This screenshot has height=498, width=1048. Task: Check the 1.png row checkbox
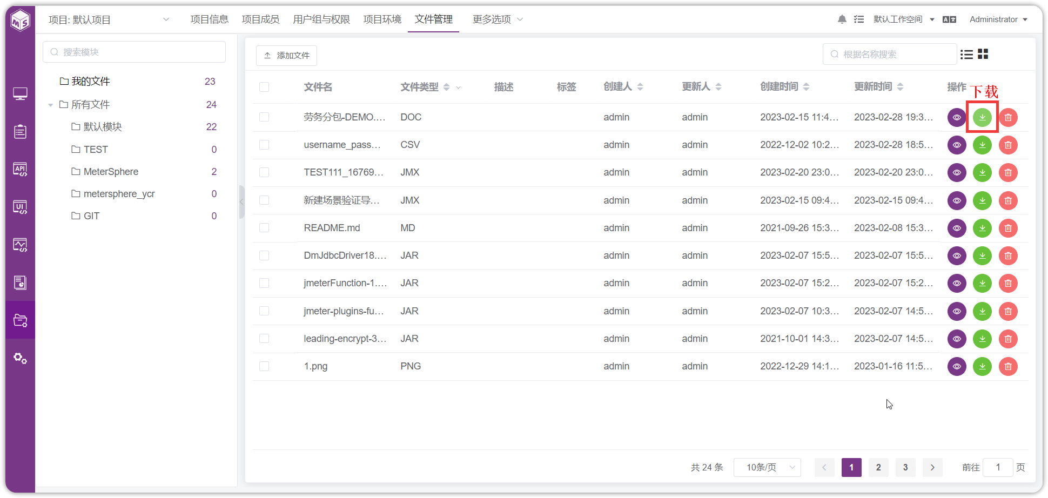[264, 366]
